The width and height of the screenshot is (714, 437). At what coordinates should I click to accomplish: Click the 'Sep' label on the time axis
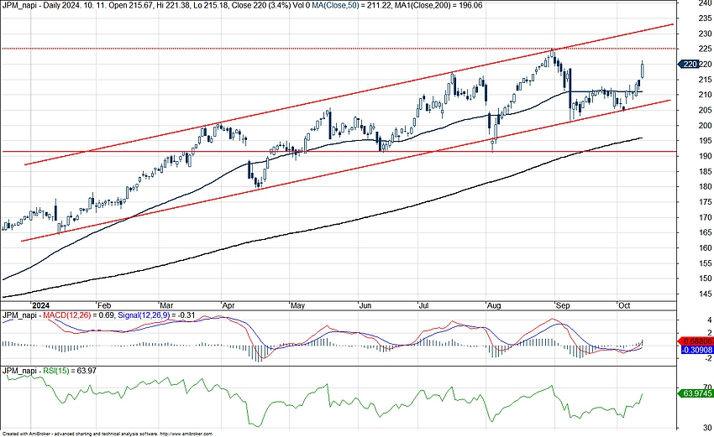click(563, 305)
